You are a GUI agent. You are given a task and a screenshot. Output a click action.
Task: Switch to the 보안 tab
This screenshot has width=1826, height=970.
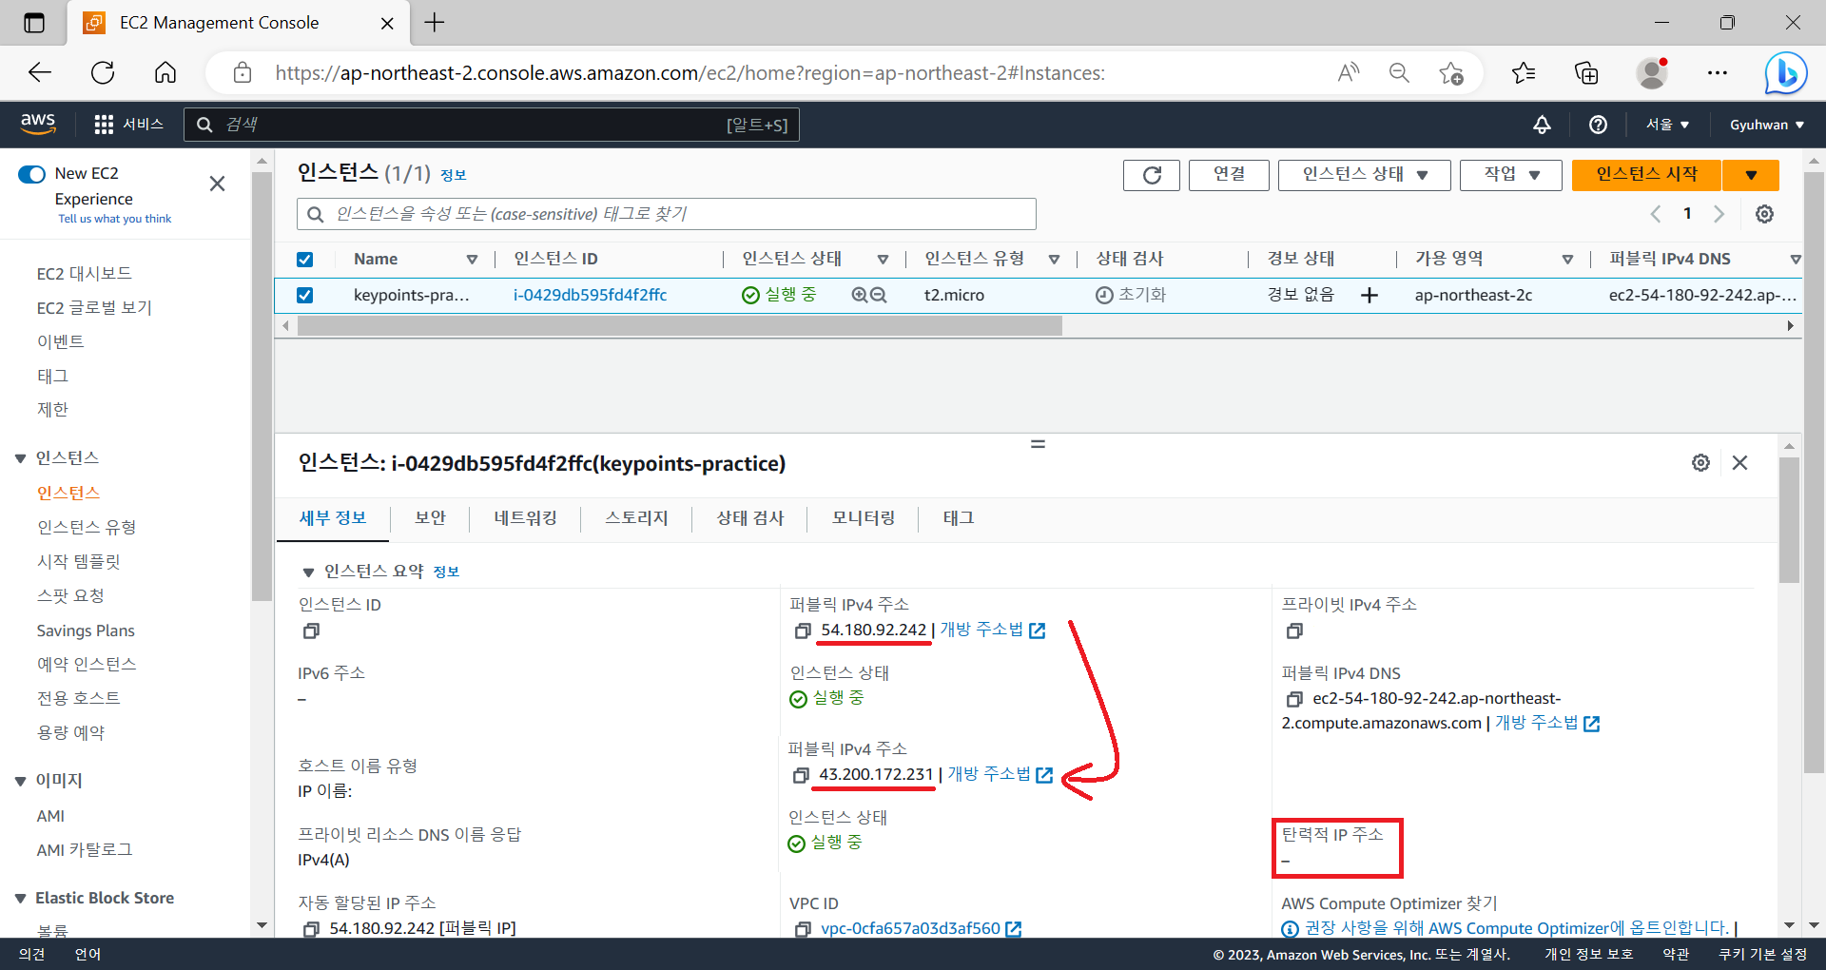(430, 518)
